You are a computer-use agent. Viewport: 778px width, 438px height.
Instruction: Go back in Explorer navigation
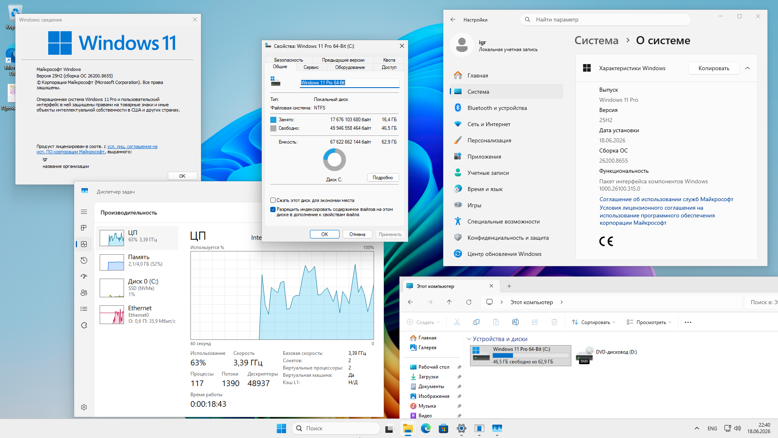point(410,302)
